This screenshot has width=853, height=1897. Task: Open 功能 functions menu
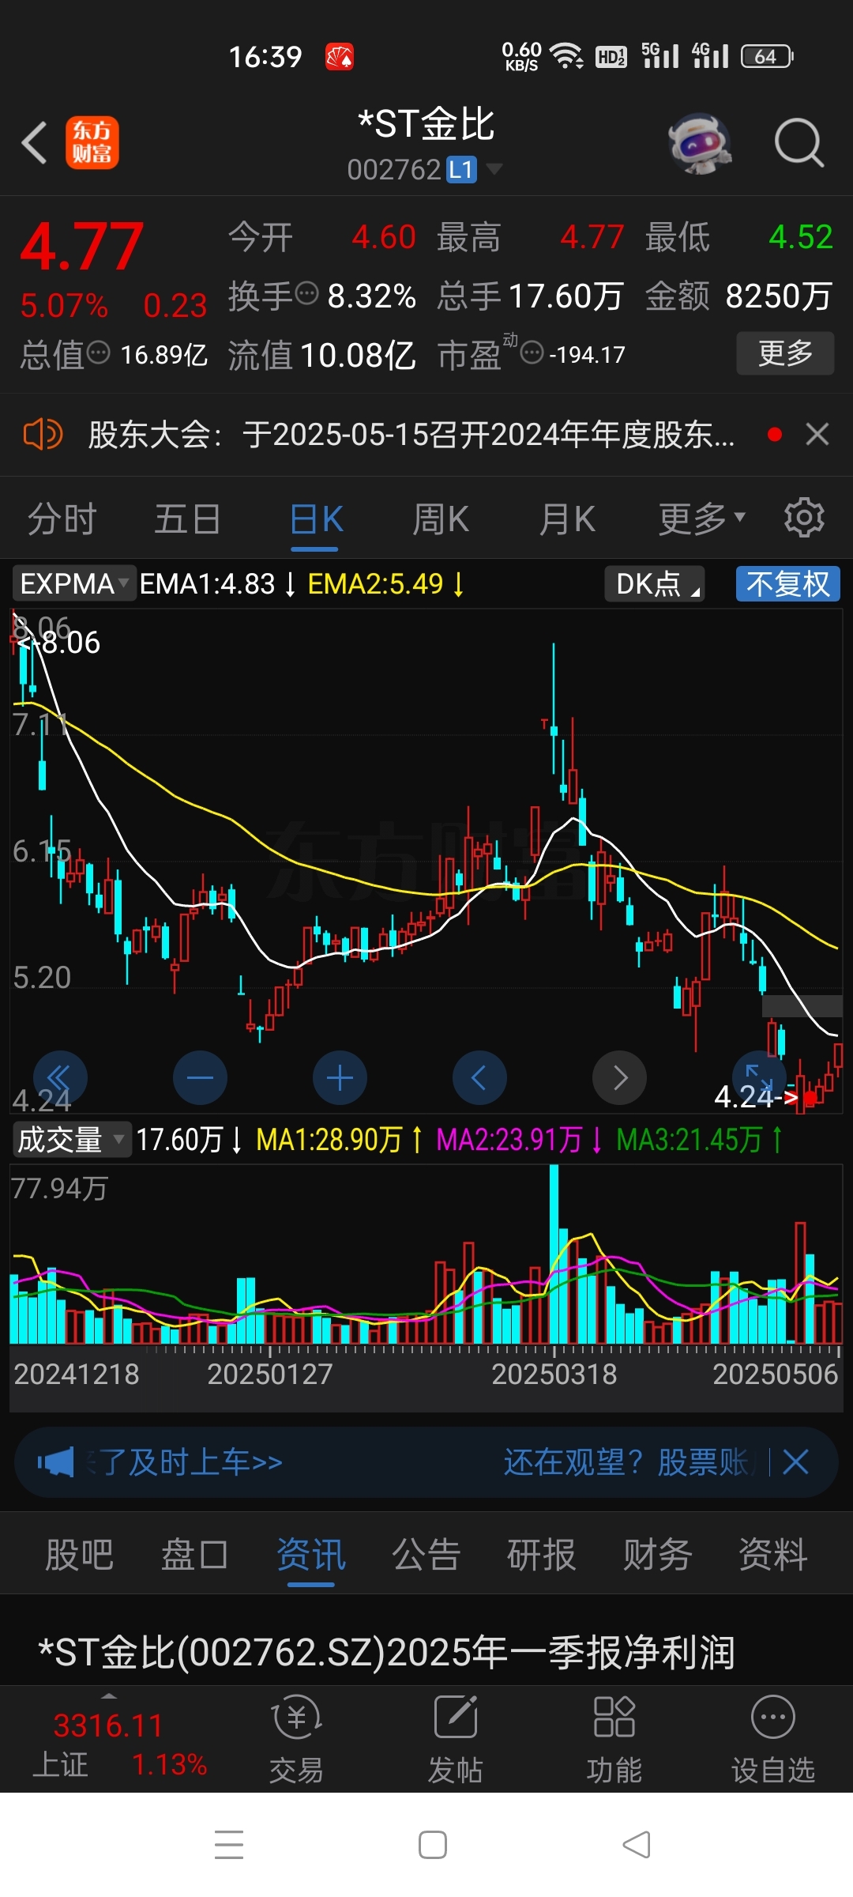coord(614,1740)
